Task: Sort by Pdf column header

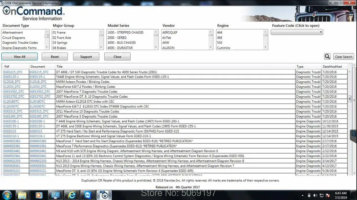Action: (x=7, y=67)
